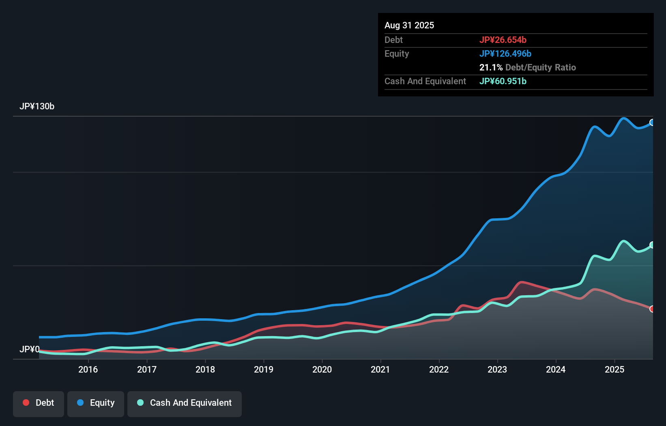Viewport: 666px width, 426px height.
Task: Select the 2020 year label
Action: [322, 369]
